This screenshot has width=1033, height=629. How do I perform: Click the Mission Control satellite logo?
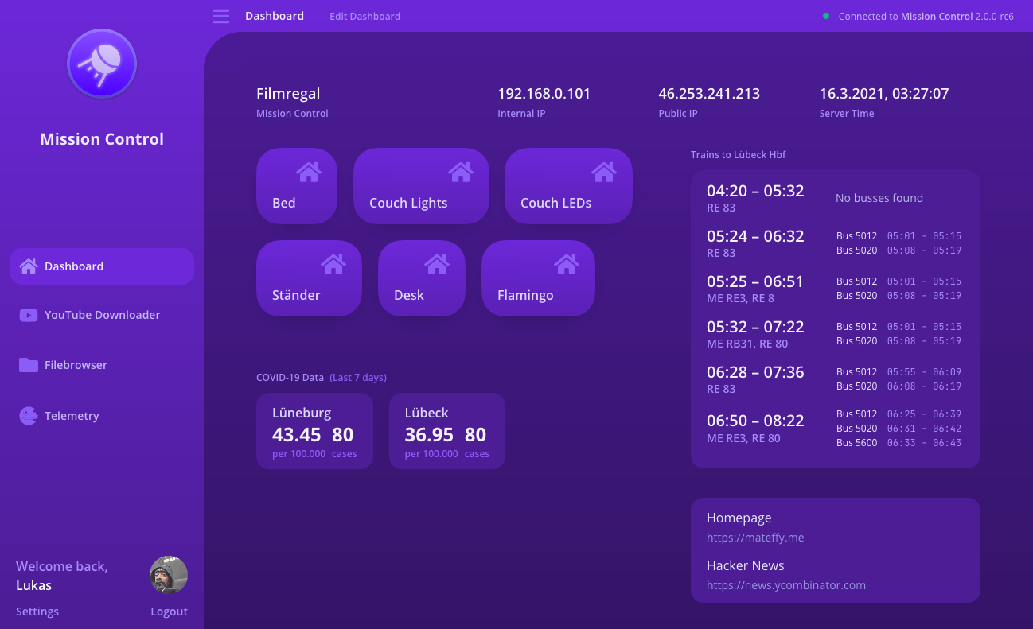pyautogui.click(x=102, y=64)
